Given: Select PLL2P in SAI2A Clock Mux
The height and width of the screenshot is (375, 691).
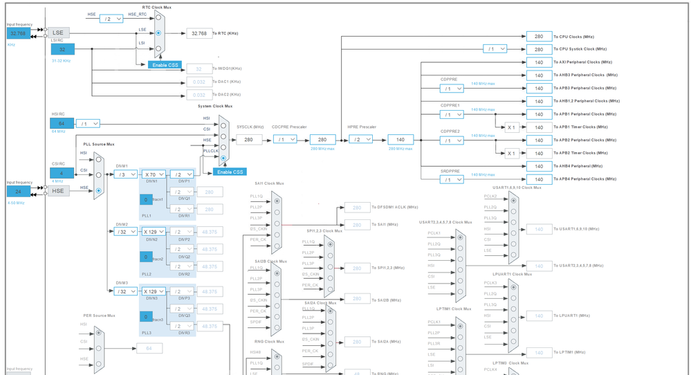Looking at the screenshot, I should (330, 322).
